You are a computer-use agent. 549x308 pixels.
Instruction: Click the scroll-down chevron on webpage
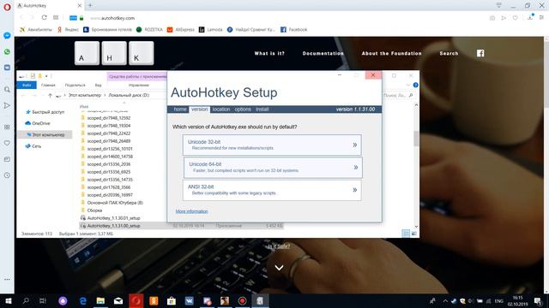279,268
